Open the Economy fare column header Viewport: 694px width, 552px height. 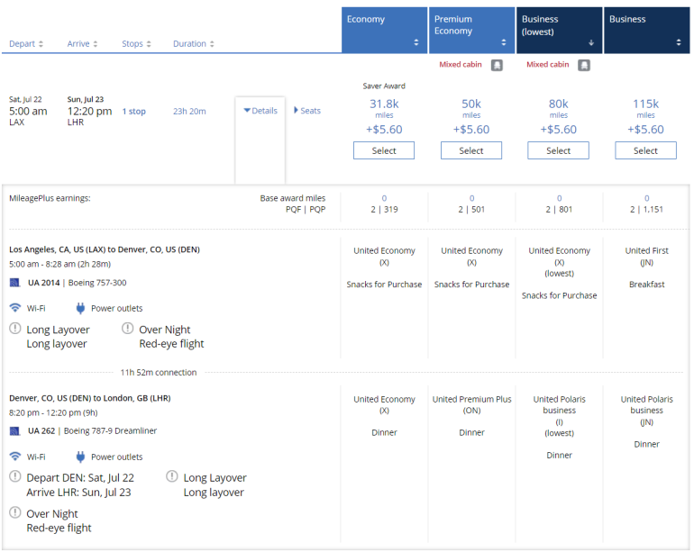click(384, 30)
